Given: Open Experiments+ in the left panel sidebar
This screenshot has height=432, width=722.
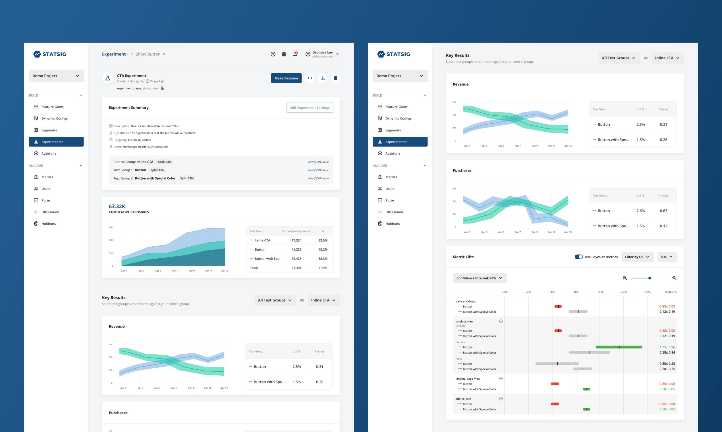Looking at the screenshot, I should 56,142.
